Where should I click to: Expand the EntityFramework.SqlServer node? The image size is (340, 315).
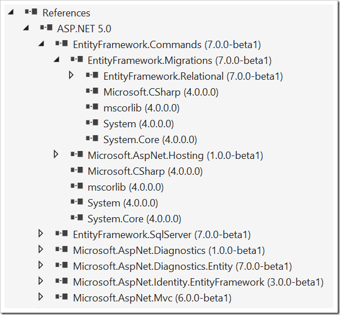(x=41, y=234)
